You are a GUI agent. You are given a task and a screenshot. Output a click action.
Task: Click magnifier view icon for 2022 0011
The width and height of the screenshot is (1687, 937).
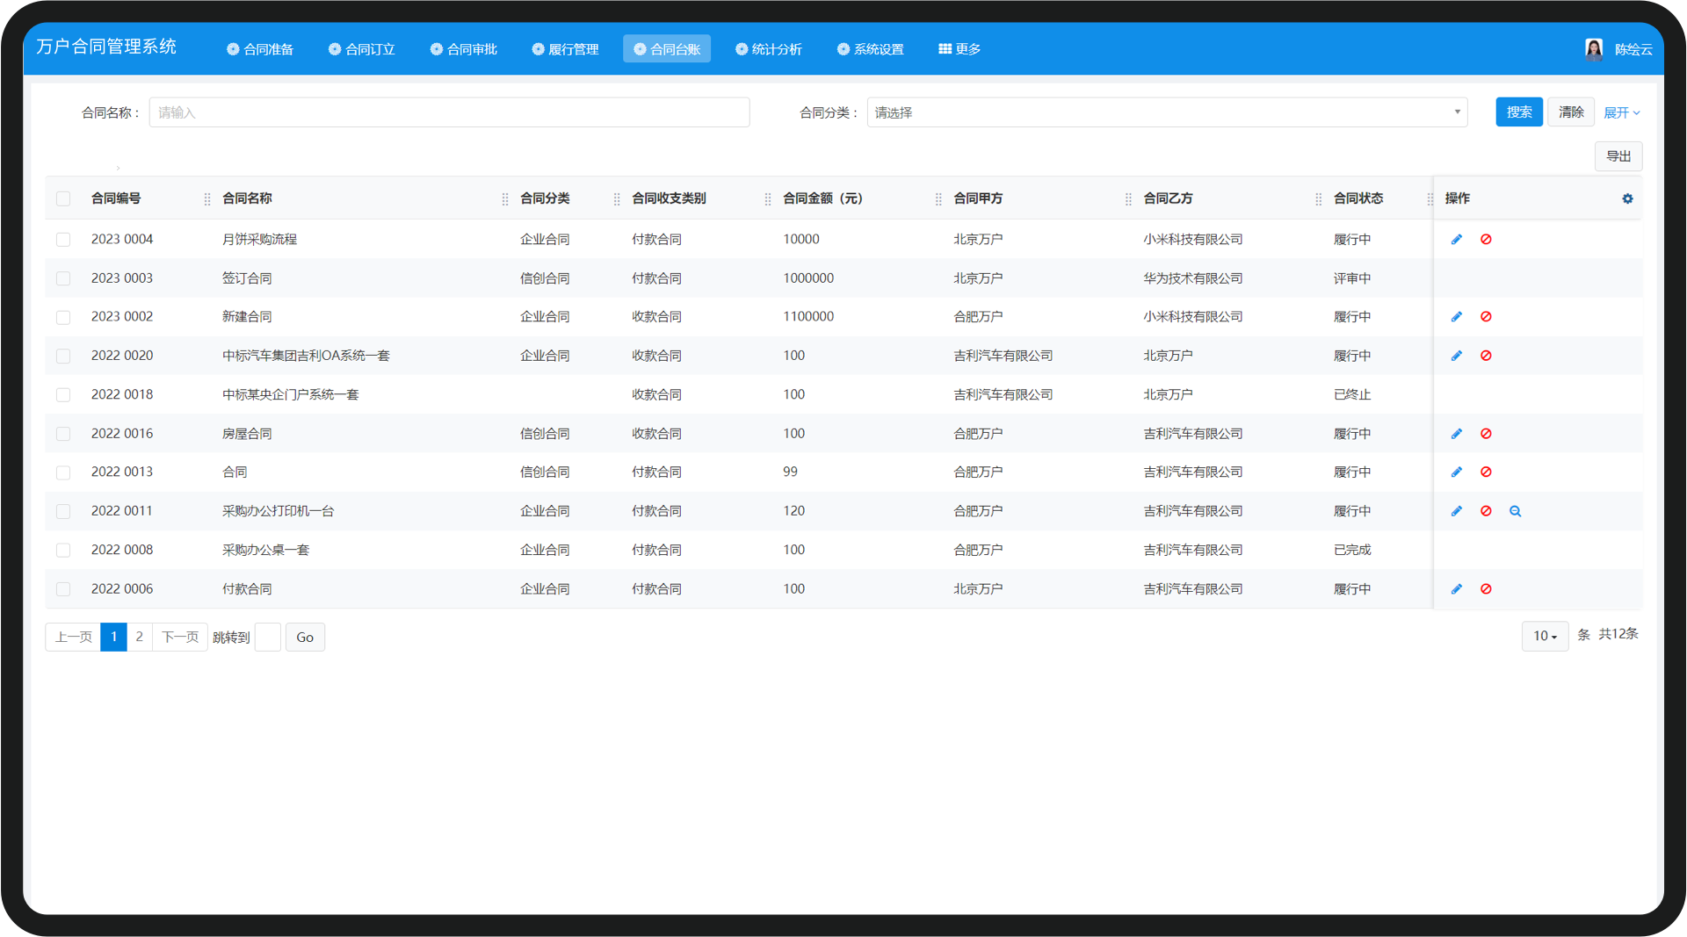1515,511
